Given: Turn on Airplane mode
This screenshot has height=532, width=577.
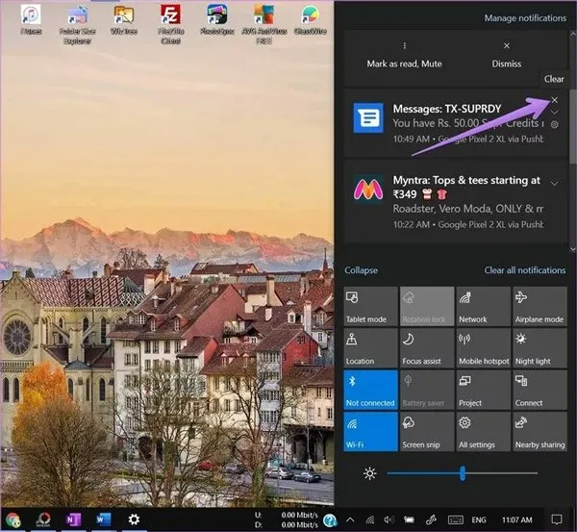Looking at the screenshot, I should point(539,304).
